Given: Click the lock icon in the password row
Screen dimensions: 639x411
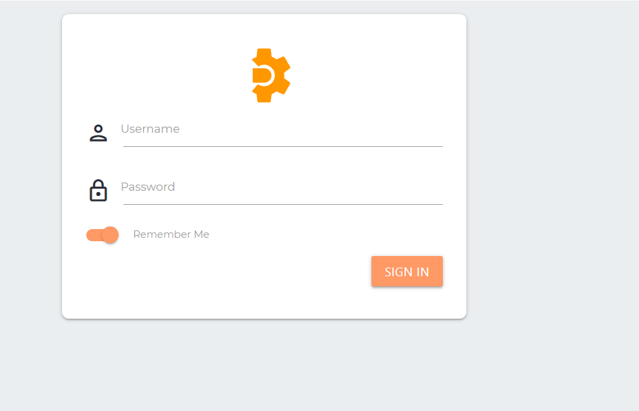Looking at the screenshot, I should [x=98, y=191].
